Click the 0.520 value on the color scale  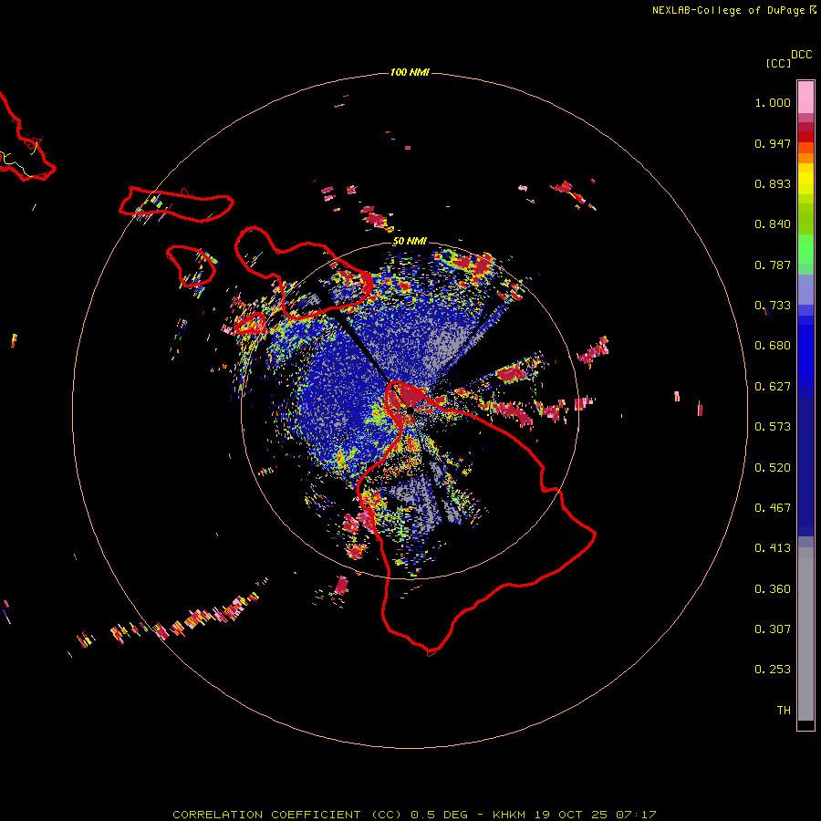(x=773, y=468)
